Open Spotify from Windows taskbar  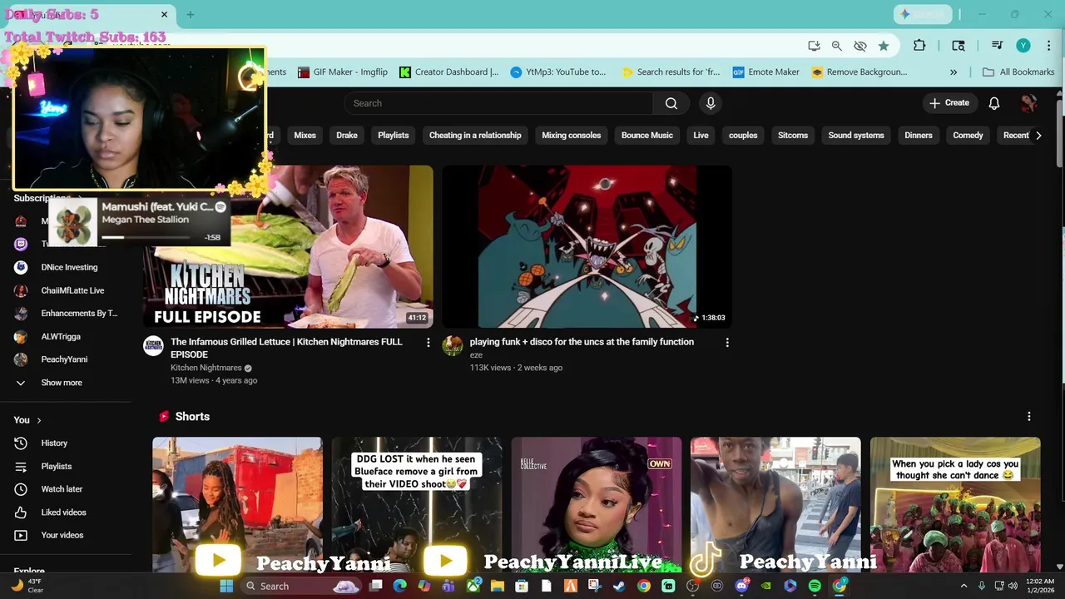click(815, 586)
